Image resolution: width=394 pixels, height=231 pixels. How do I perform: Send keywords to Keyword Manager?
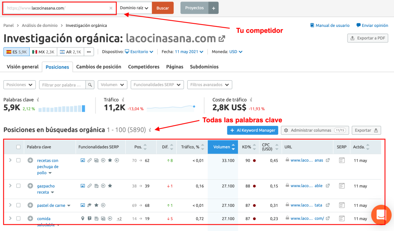coord(252,130)
